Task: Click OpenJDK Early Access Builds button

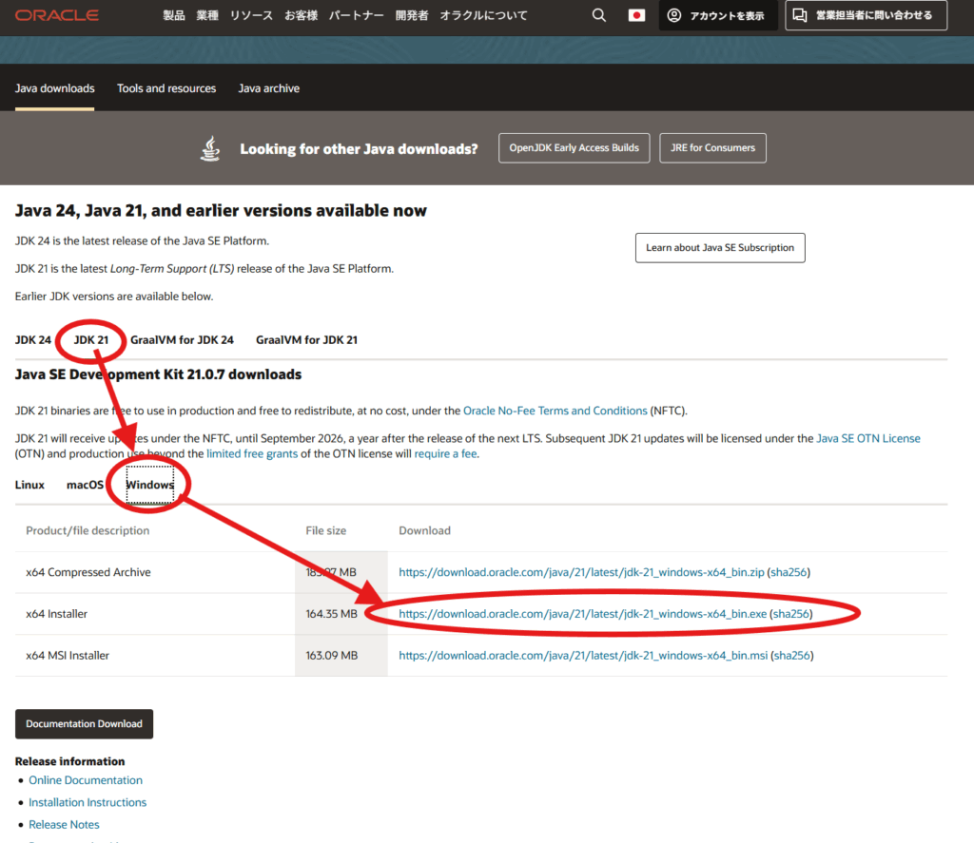Action: click(574, 147)
